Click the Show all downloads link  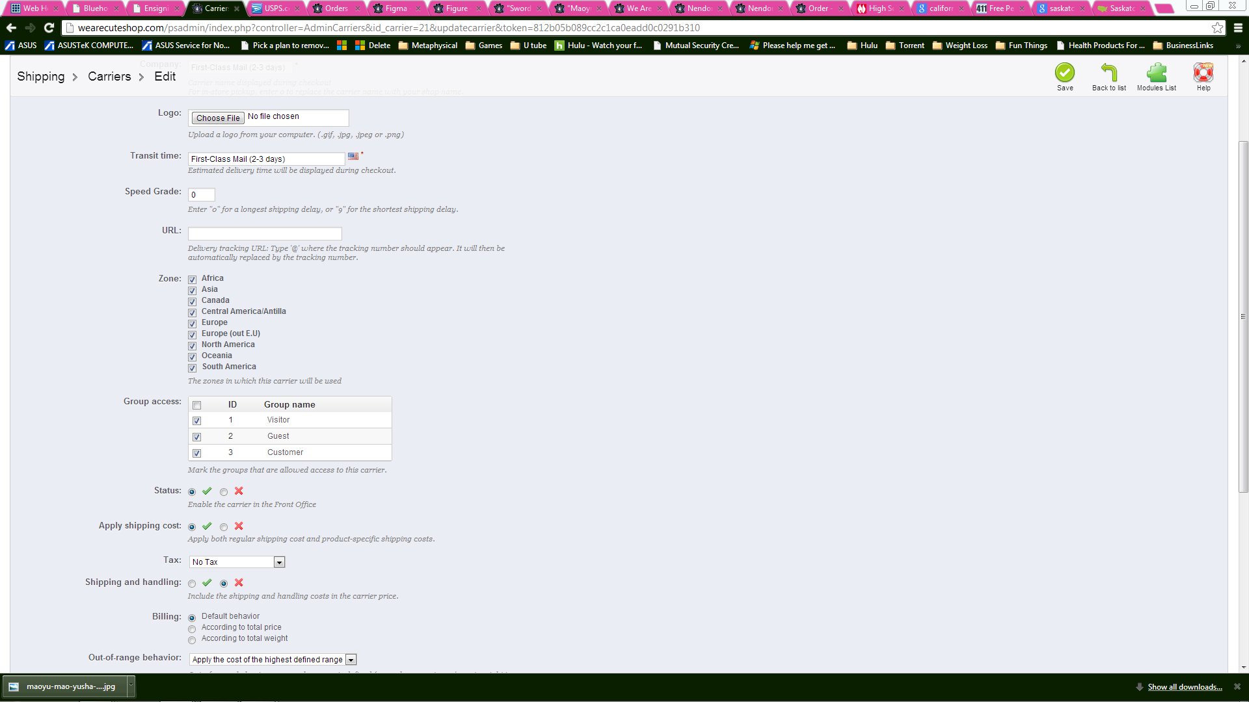[x=1184, y=687]
